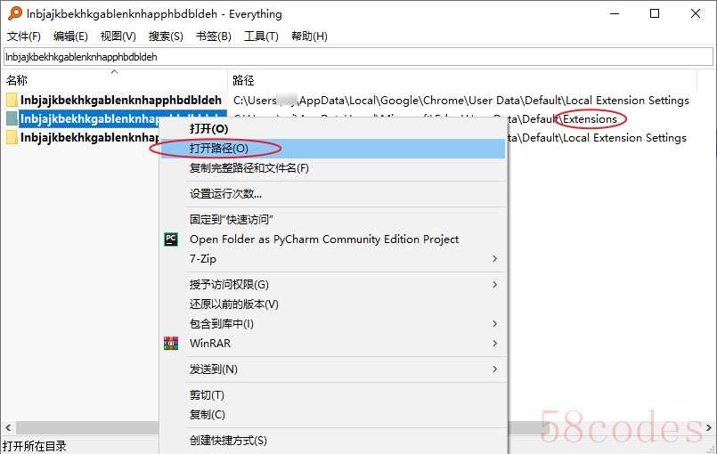Expand the 包含到库中 submenu arrow

[495, 324]
